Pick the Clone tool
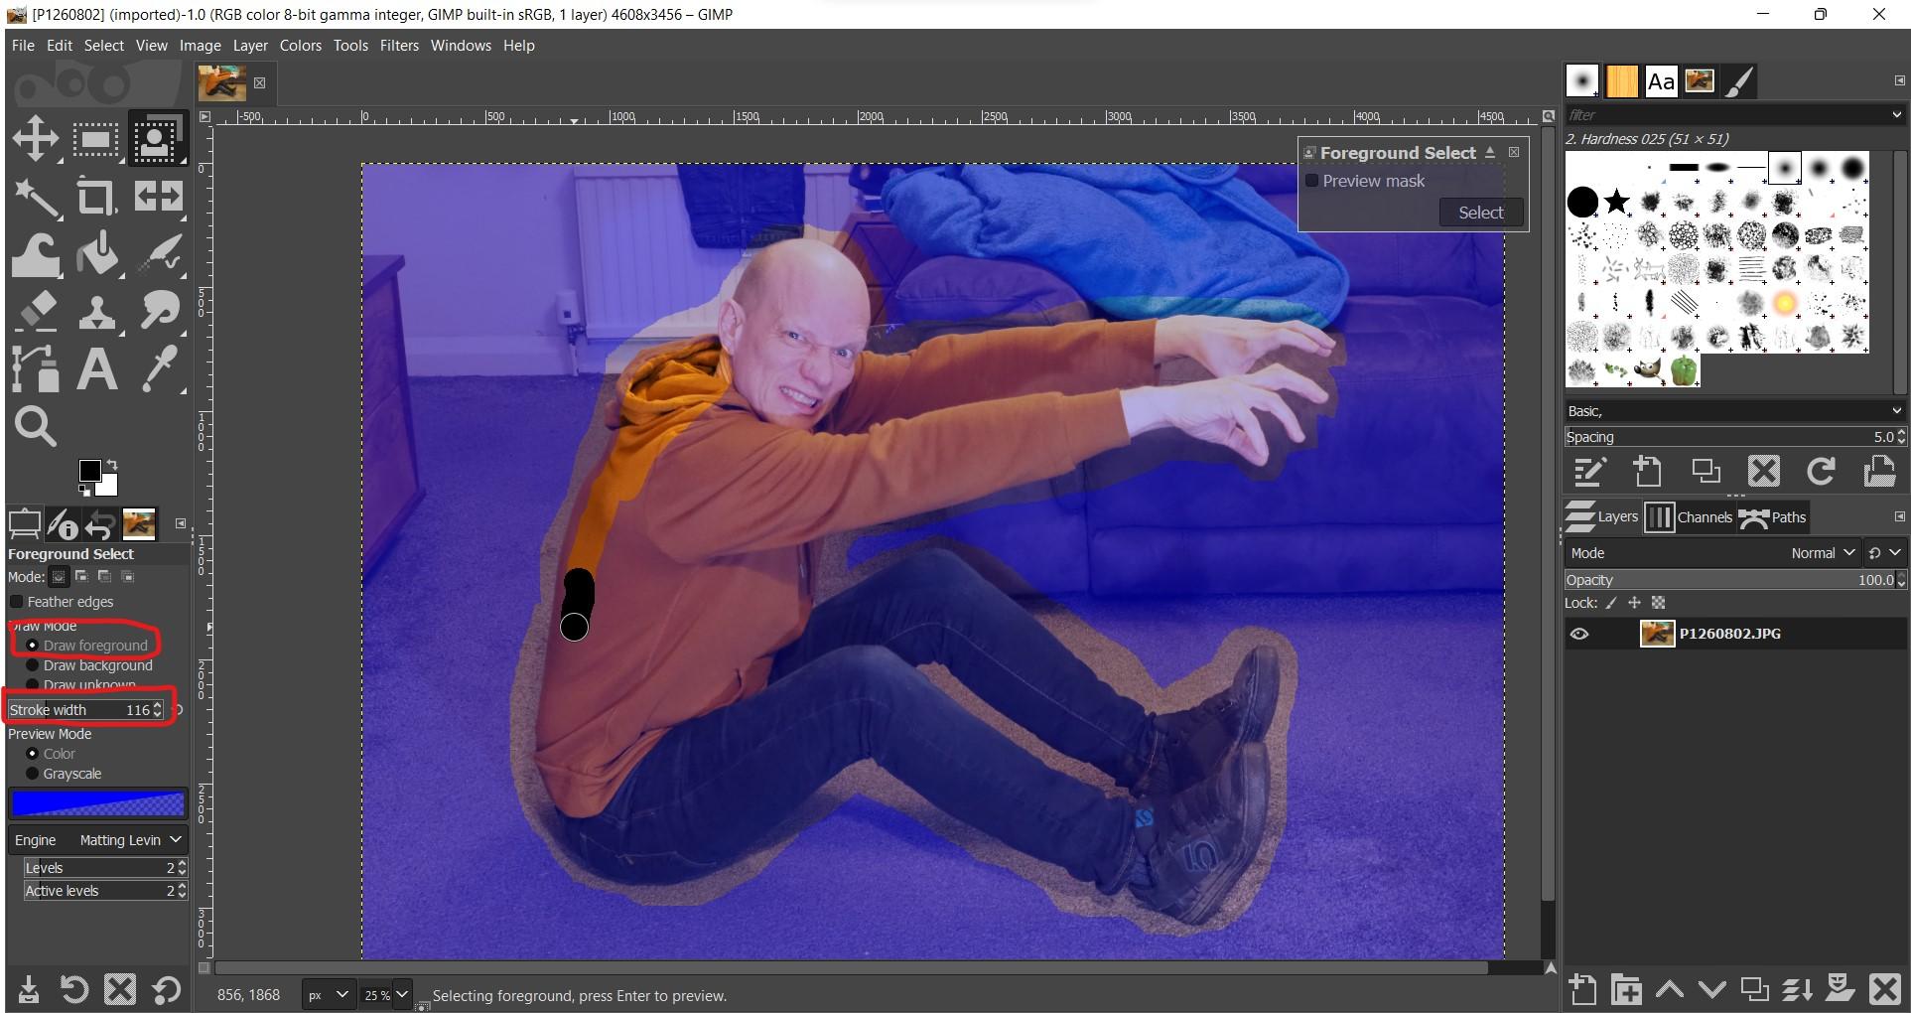The height and width of the screenshot is (1013, 1911). [96, 311]
